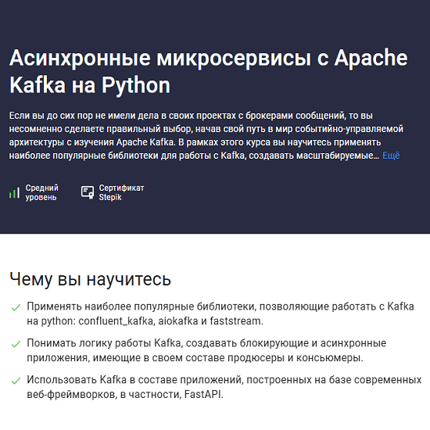The width and height of the screenshot is (430, 430).
Task: Click the "Средний уровень" label
Action: point(42,192)
